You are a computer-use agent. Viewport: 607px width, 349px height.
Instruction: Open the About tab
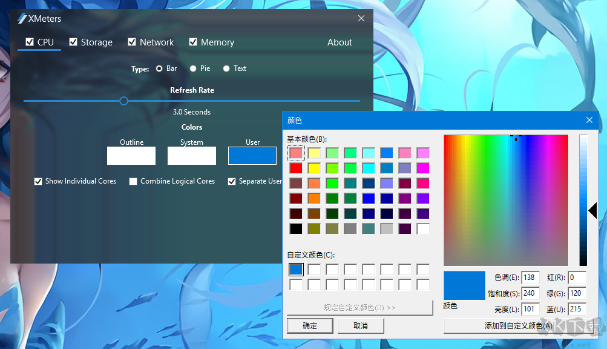click(340, 42)
